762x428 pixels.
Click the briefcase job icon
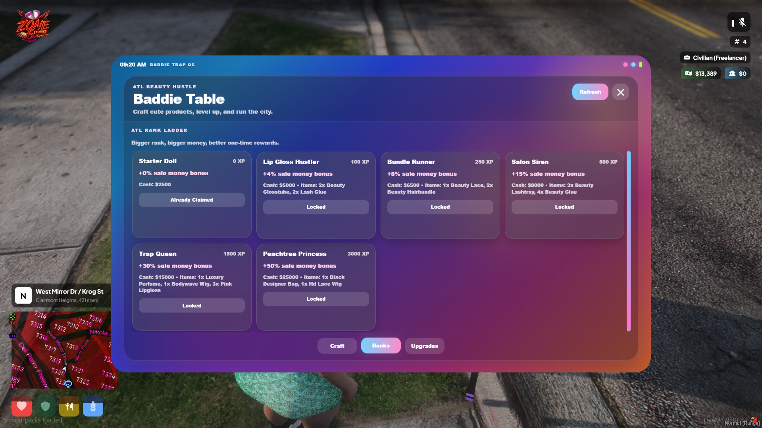pyautogui.click(x=687, y=57)
